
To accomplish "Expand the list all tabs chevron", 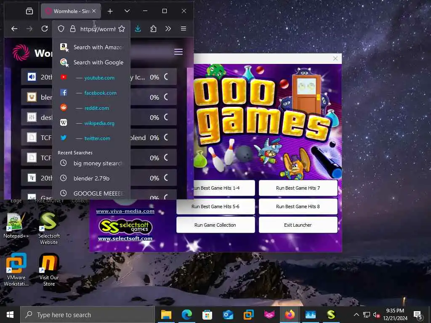I will [x=127, y=11].
